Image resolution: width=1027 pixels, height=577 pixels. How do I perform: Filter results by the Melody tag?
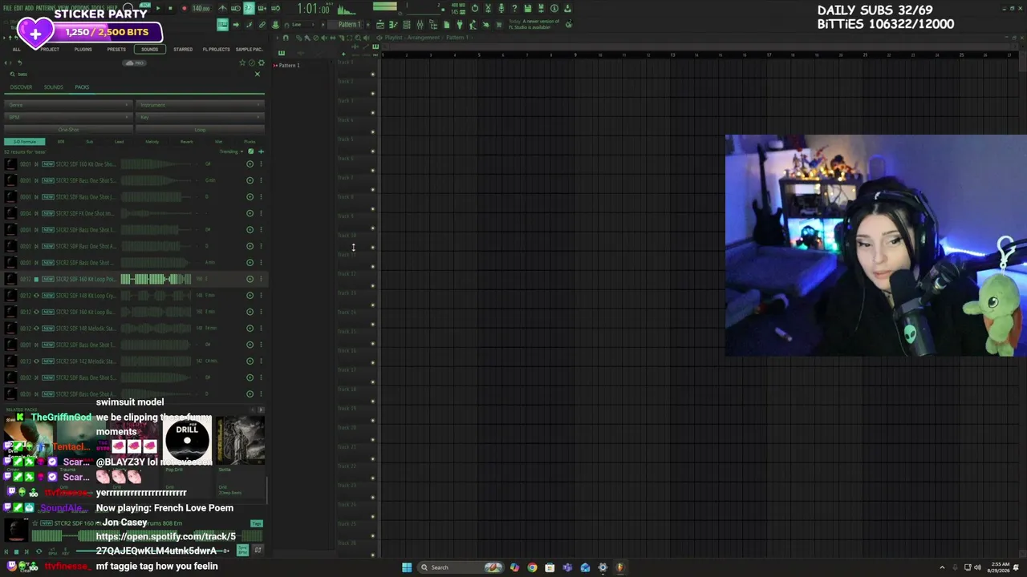coord(152,142)
